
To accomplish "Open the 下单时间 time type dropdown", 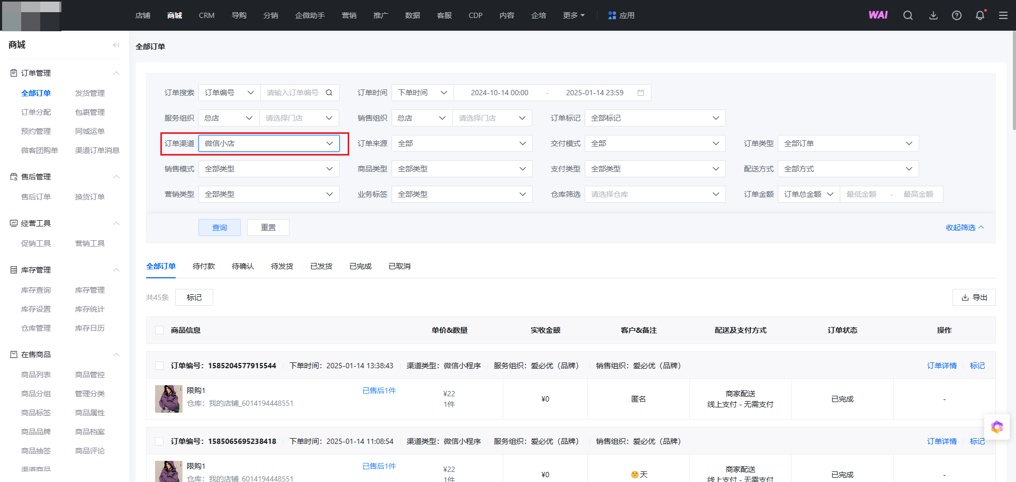I will pyautogui.click(x=423, y=93).
